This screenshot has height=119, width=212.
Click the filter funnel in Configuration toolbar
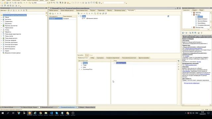tap(26, 10)
